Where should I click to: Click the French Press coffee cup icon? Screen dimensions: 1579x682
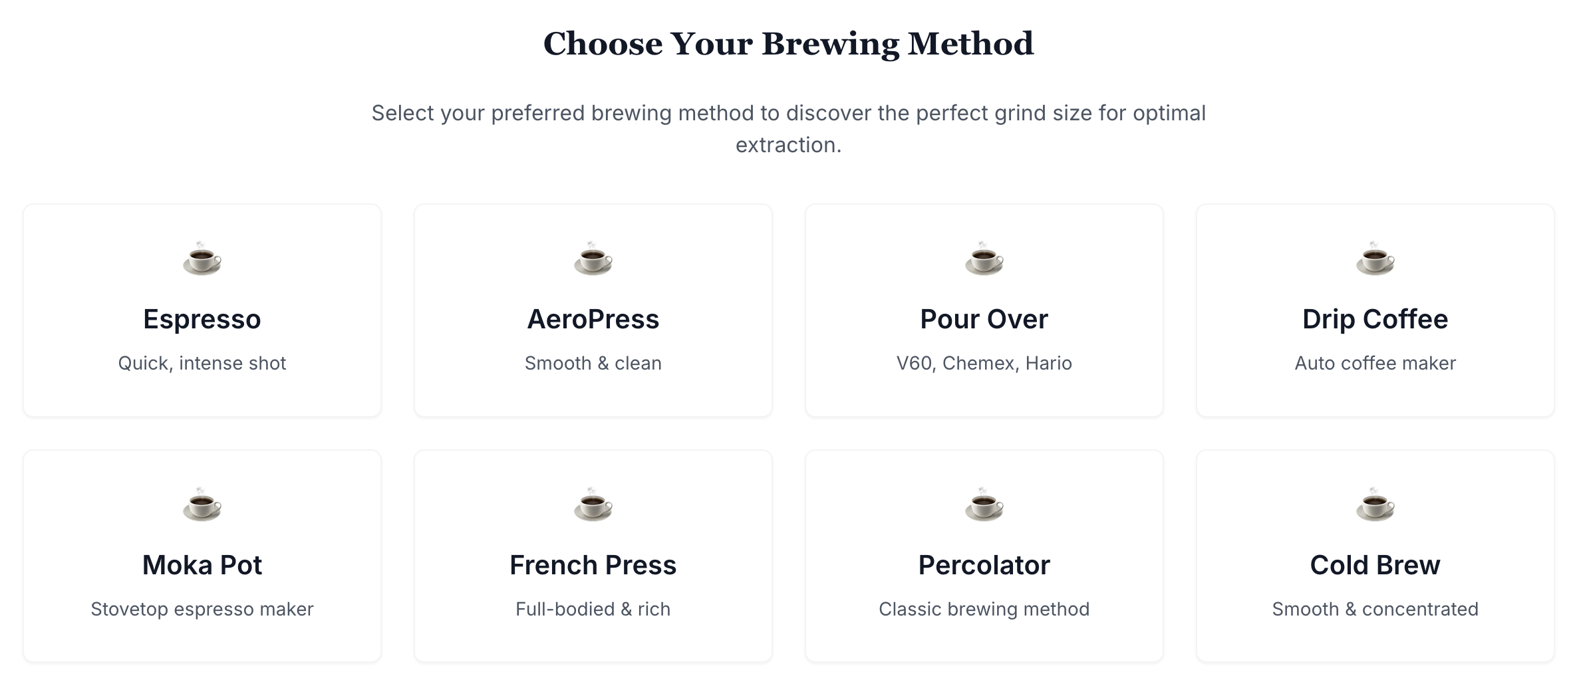tap(593, 507)
